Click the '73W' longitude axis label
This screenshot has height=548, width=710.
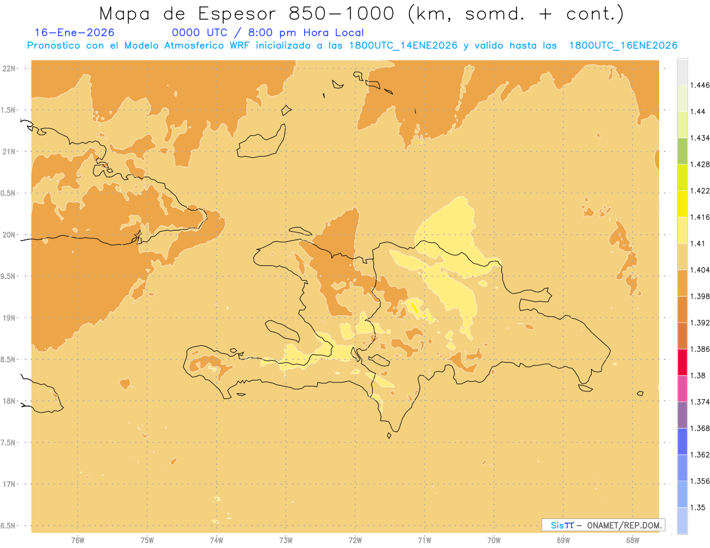click(x=285, y=540)
